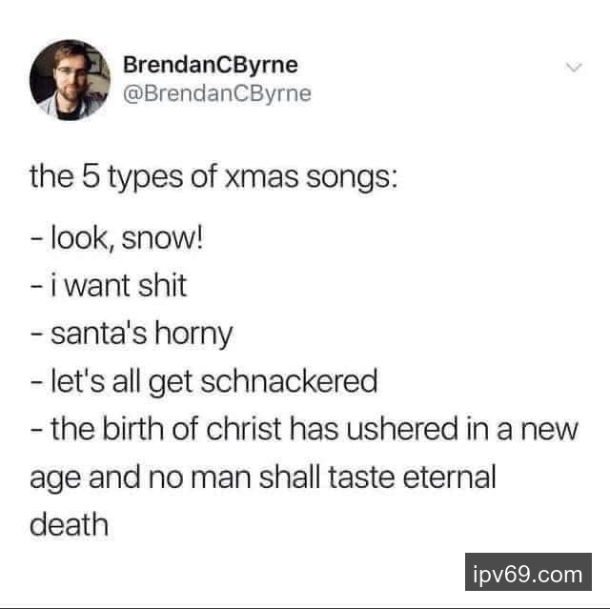This screenshot has width=610, height=609.
Task: Click the "look, snow!" list line
Action: [116, 238]
